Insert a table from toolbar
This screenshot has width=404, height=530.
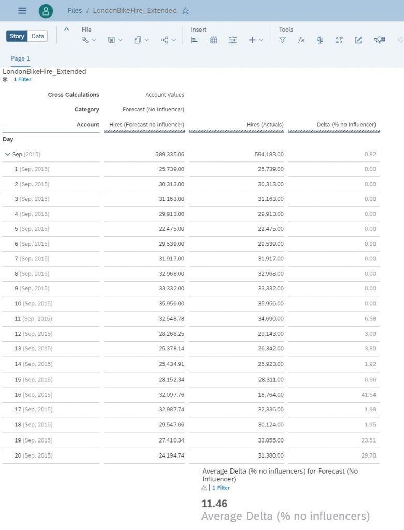[213, 40]
